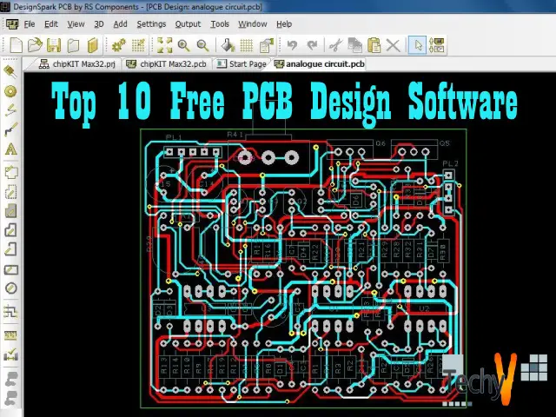Image resolution: width=556 pixels, height=417 pixels.
Task: Open the View menu
Action: pyautogui.click(x=76, y=24)
